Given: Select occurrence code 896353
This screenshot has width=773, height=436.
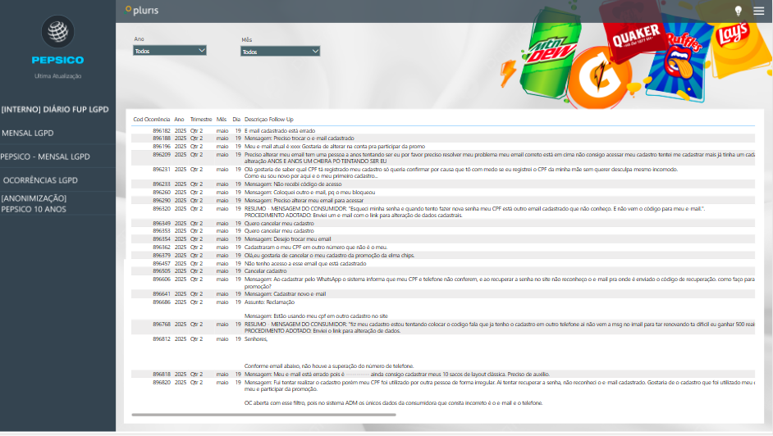Looking at the screenshot, I should (161, 231).
